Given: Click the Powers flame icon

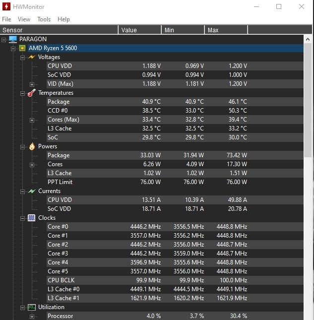Looking at the screenshot, I should pos(32,146).
